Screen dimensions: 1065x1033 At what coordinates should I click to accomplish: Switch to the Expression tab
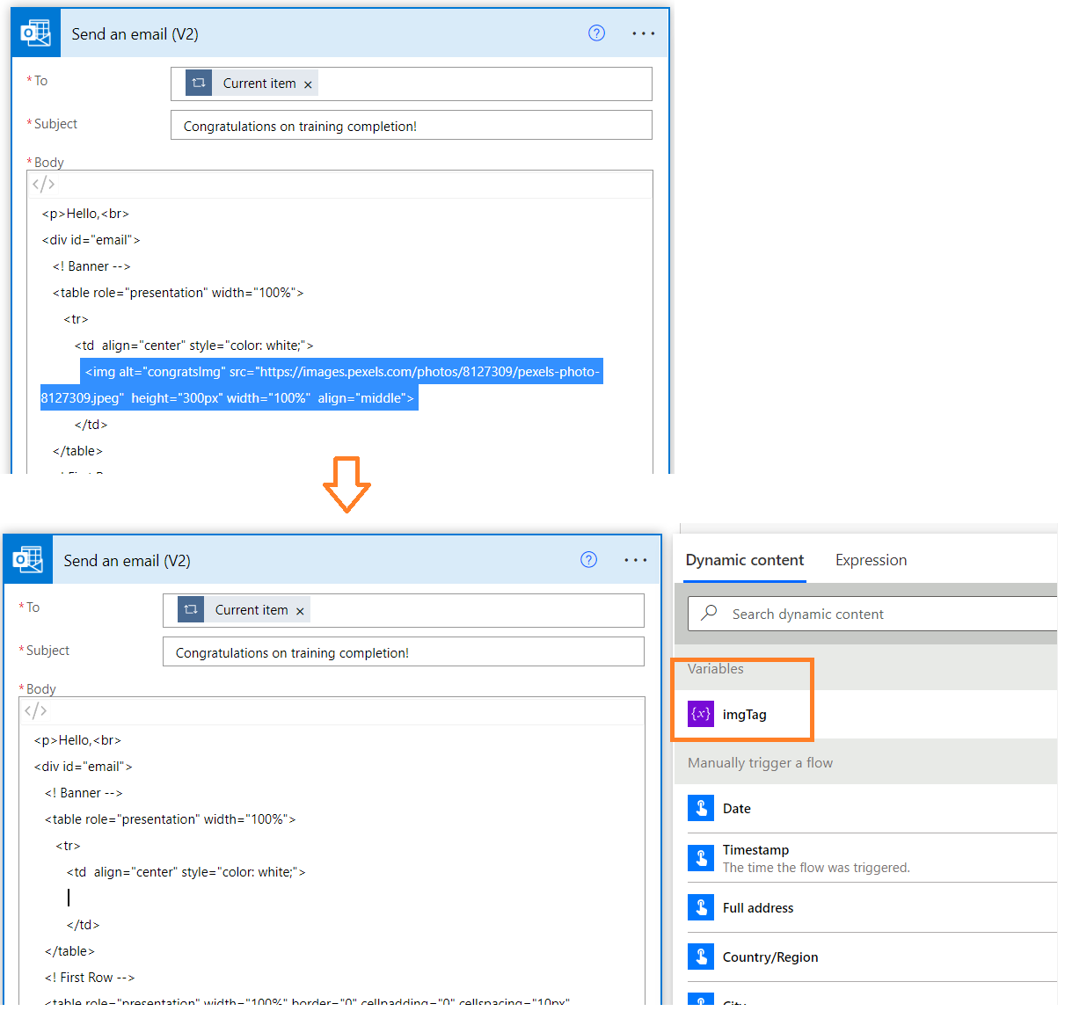870,560
